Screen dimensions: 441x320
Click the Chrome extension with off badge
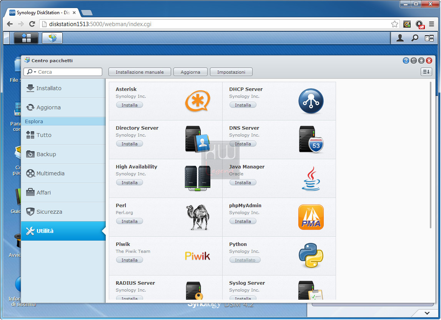(419, 25)
